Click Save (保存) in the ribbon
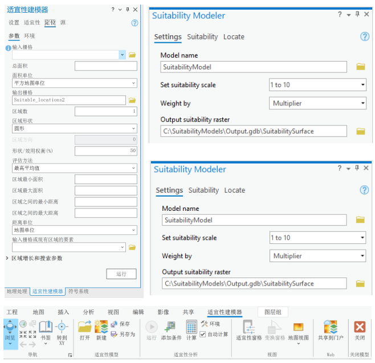The width and height of the screenshot is (375, 363). 121,324
